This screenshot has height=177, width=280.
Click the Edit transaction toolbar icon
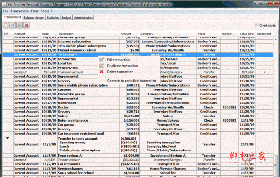coord(13,26)
